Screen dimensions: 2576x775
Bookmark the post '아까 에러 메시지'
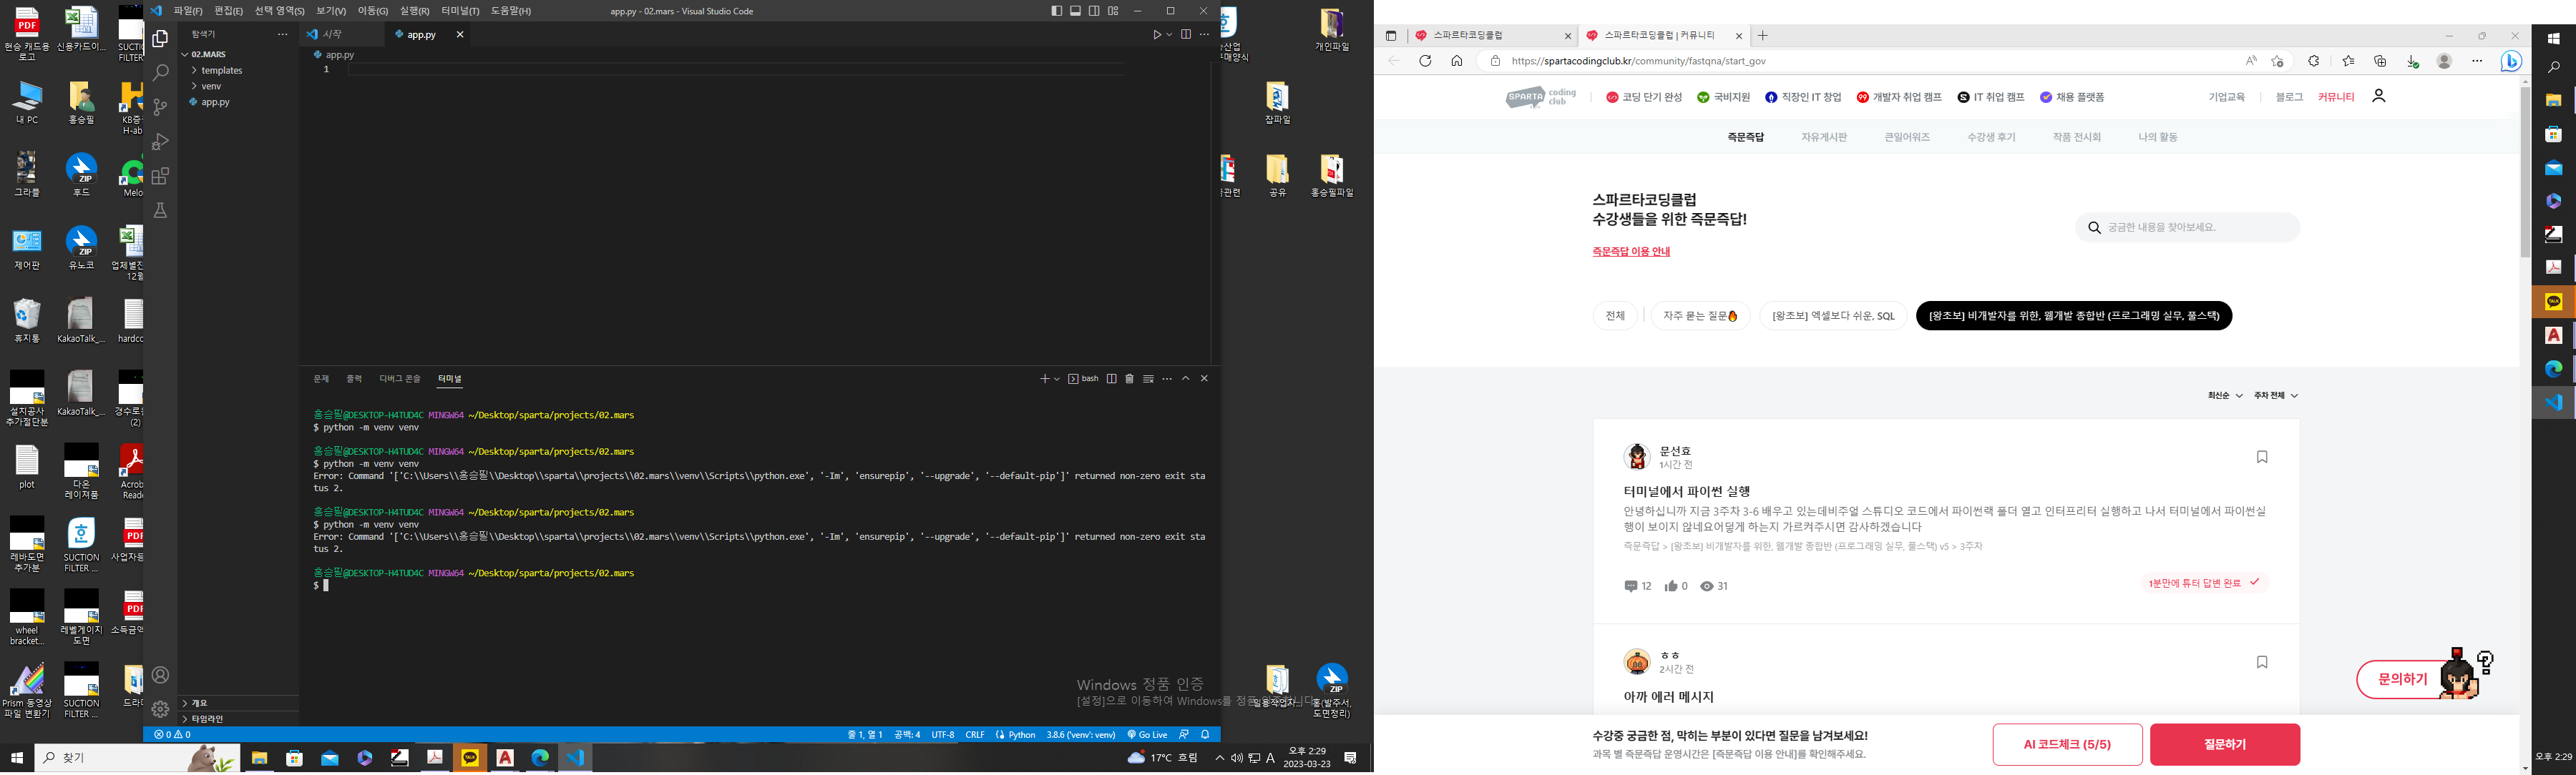pos(2262,662)
